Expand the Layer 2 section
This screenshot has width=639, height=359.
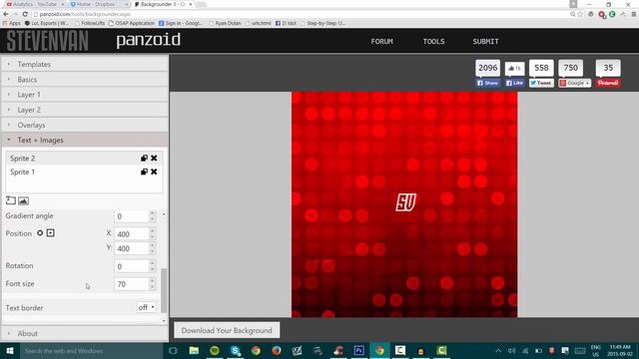click(85, 110)
